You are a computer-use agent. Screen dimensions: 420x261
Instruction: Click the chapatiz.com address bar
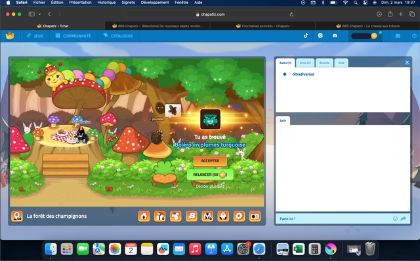pyautogui.click(x=210, y=14)
